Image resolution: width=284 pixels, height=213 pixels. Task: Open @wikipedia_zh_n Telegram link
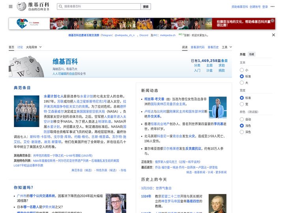coord(125,35)
